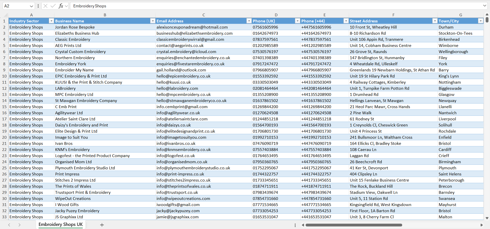Open the Phone (UK) filter dropdown
The image size is (490, 229).
point(297,21)
